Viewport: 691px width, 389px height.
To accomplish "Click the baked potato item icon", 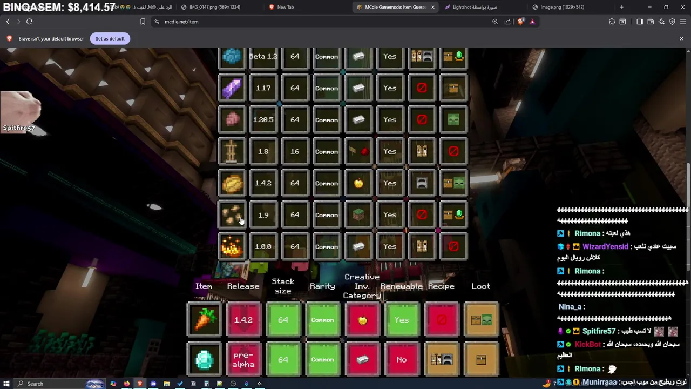I will pos(232,183).
